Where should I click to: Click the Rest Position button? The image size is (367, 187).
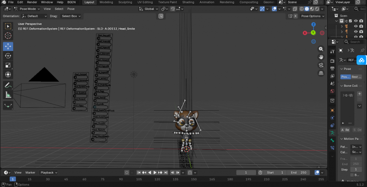[357, 77]
